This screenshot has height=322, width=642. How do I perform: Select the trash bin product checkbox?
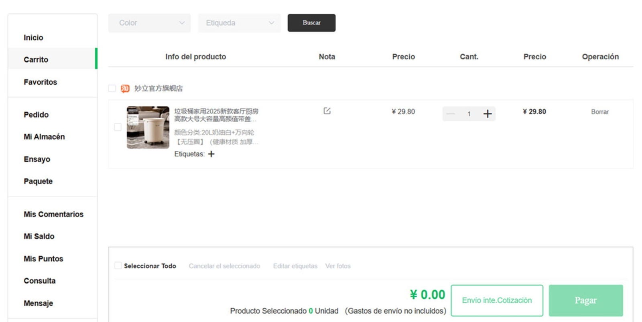point(118,127)
